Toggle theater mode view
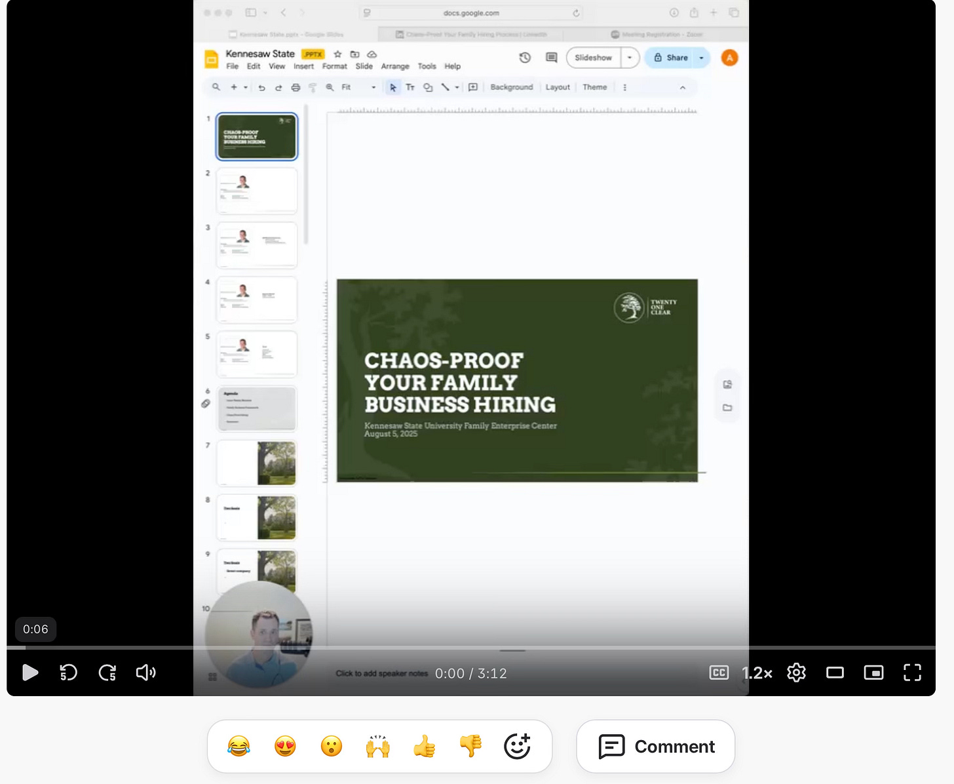The image size is (954, 784). 835,673
